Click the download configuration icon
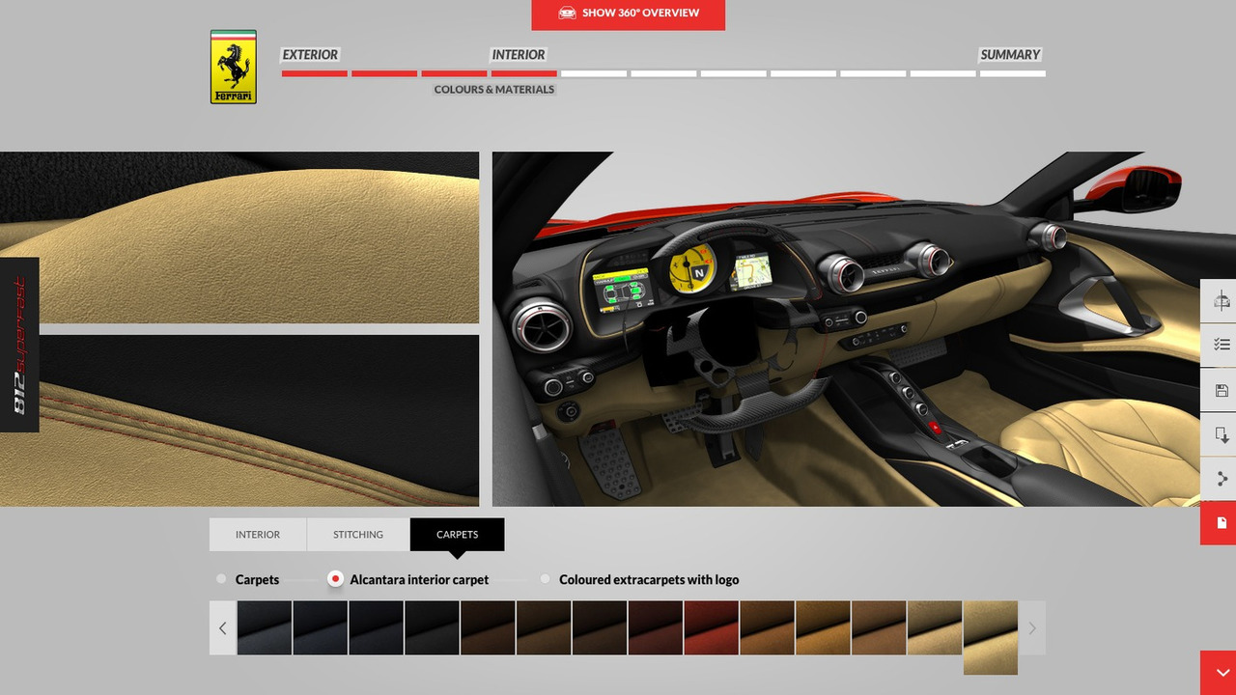 click(1221, 434)
